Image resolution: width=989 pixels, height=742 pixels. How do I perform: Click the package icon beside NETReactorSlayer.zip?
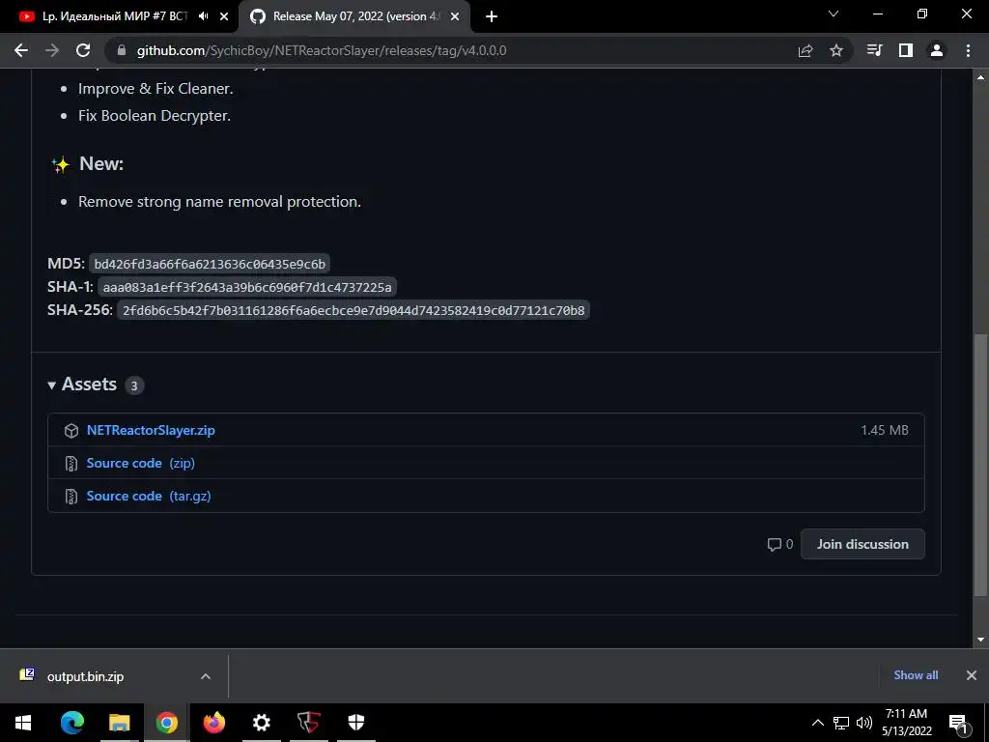tap(71, 430)
